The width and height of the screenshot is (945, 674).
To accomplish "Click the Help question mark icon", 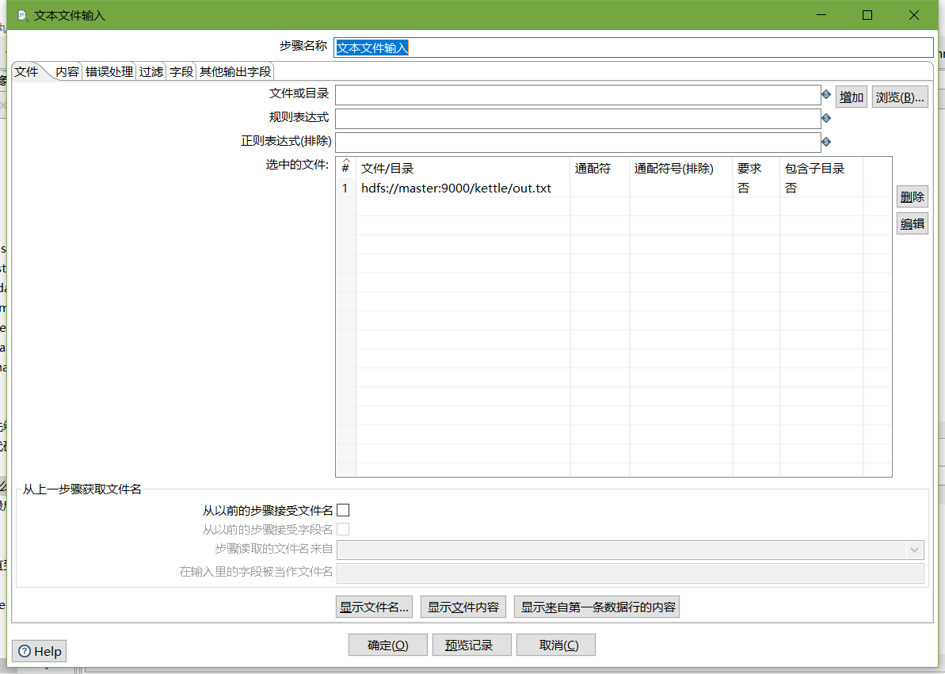I will point(25,651).
